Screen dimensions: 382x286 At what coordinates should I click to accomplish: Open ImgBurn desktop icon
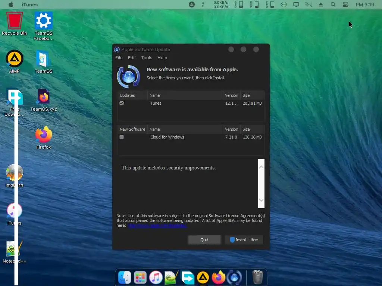tap(15, 173)
